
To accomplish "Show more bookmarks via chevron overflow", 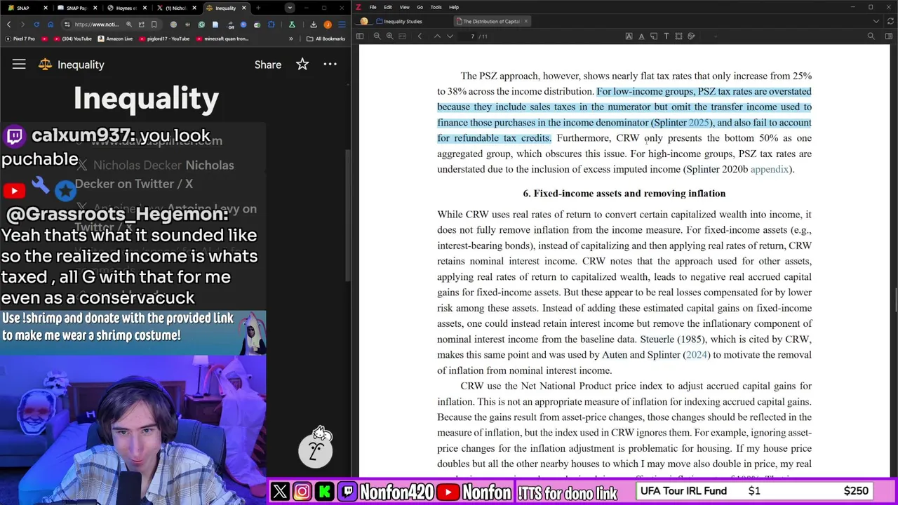I will [x=290, y=39].
